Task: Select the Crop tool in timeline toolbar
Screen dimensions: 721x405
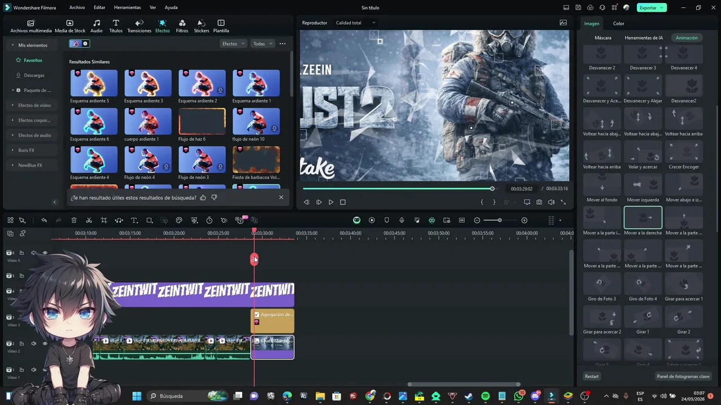Action: pyautogui.click(x=104, y=220)
